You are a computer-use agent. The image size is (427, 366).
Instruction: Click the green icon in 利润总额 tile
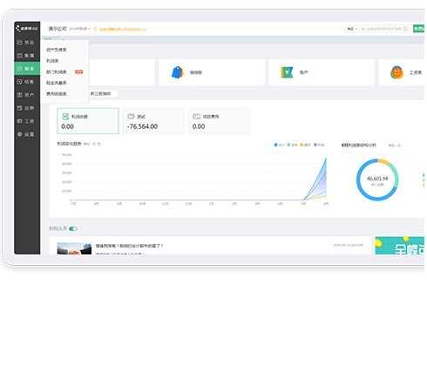point(65,117)
